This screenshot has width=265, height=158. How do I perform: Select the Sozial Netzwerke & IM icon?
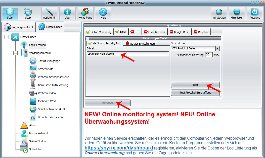click(x=33, y=109)
